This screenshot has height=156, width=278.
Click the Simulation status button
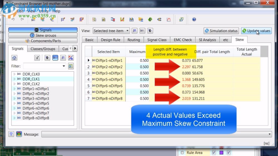pos(221,31)
